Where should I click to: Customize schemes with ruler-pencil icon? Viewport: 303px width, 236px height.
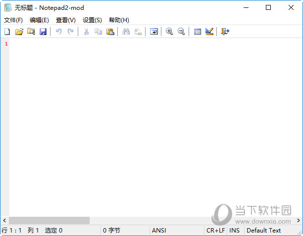(209, 32)
